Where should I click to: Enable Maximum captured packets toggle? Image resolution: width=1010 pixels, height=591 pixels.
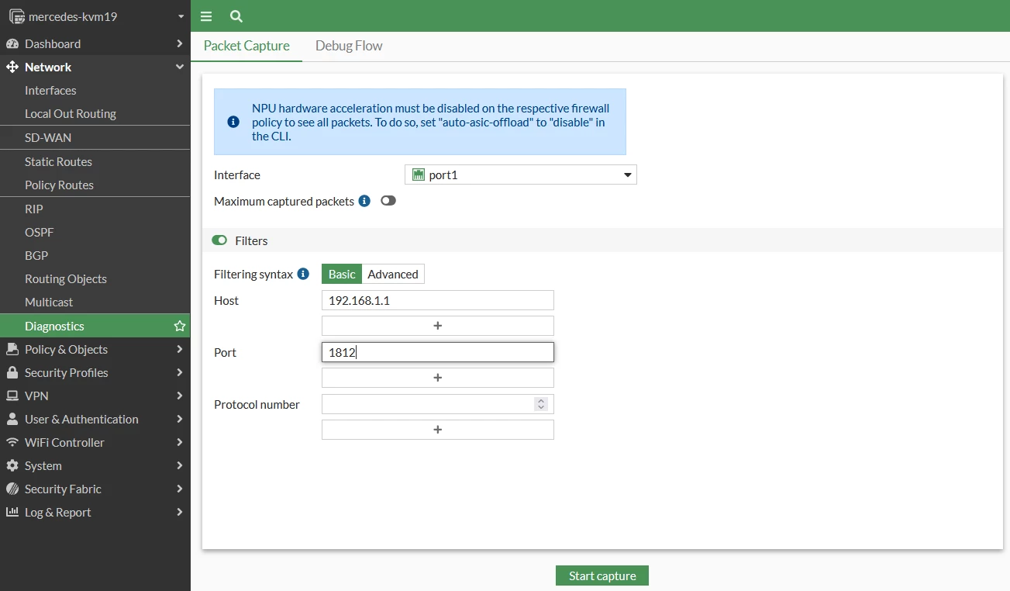click(388, 201)
